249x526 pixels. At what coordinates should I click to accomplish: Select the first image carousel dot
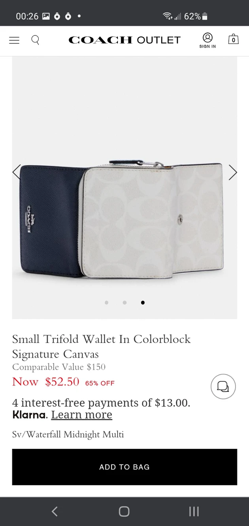pyautogui.click(x=107, y=303)
